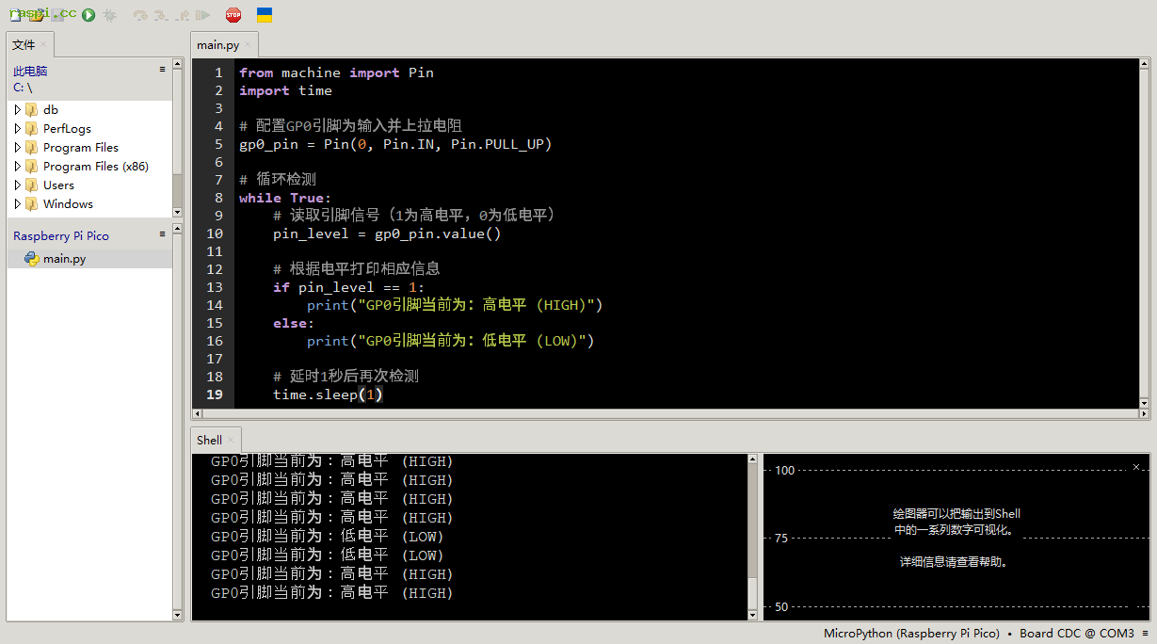Expand the Users folder tree node
Viewport: 1157px width, 644px height.
(17, 185)
